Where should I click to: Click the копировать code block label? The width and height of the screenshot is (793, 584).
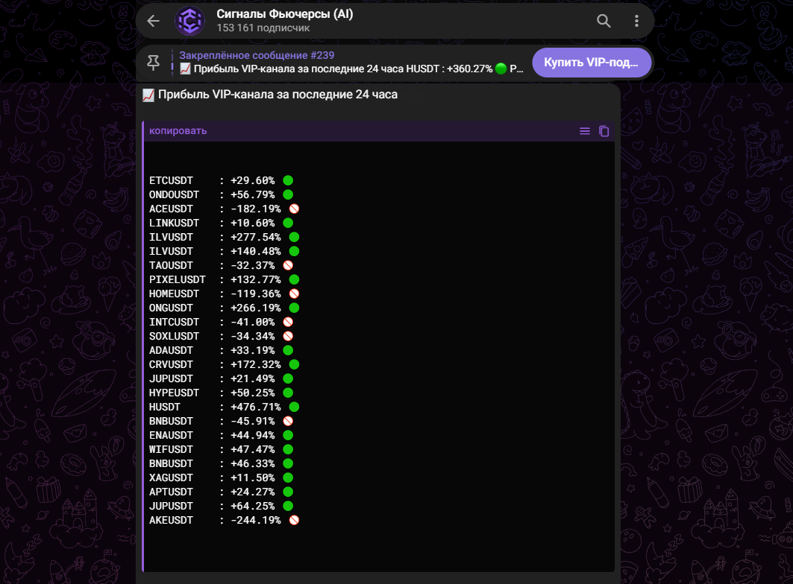pyautogui.click(x=178, y=131)
